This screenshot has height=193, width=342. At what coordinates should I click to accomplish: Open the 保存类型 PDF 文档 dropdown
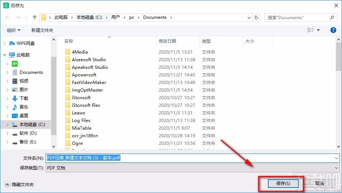tap(192, 168)
